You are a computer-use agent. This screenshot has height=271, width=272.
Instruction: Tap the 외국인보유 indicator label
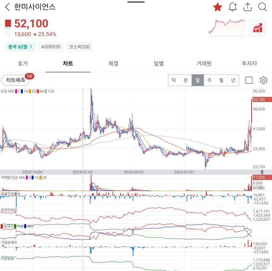(x=9, y=210)
